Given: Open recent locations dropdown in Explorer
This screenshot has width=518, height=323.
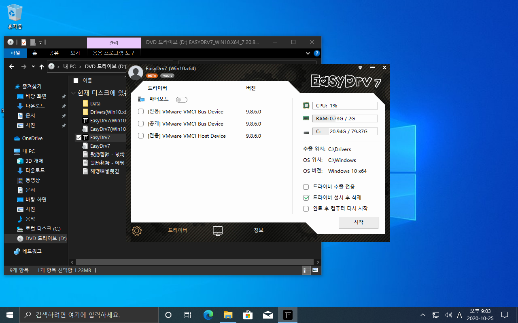Looking at the screenshot, I should click(x=33, y=67).
